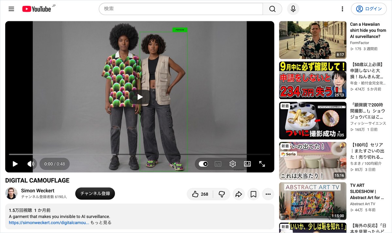Click the FormFactor channel name
This screenshot has height=233, width=392.
pos(359,43)
